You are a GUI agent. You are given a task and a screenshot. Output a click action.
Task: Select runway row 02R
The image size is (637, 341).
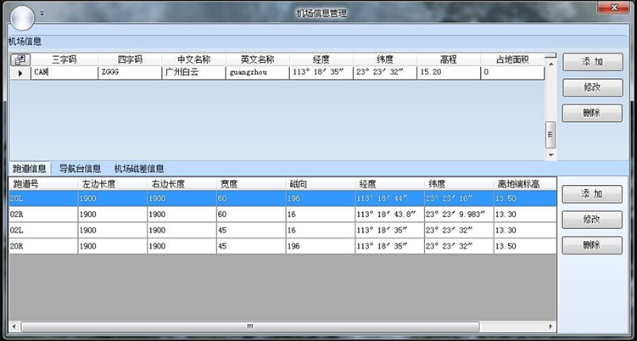click(x=42, y=215)
